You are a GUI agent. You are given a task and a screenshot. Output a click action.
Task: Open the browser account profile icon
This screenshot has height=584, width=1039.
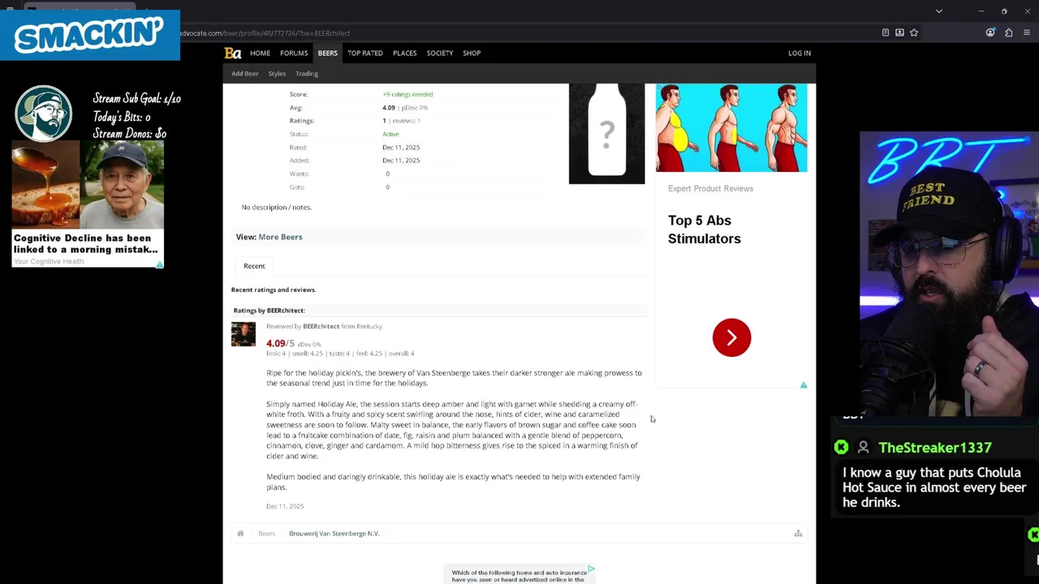(990, 32)
